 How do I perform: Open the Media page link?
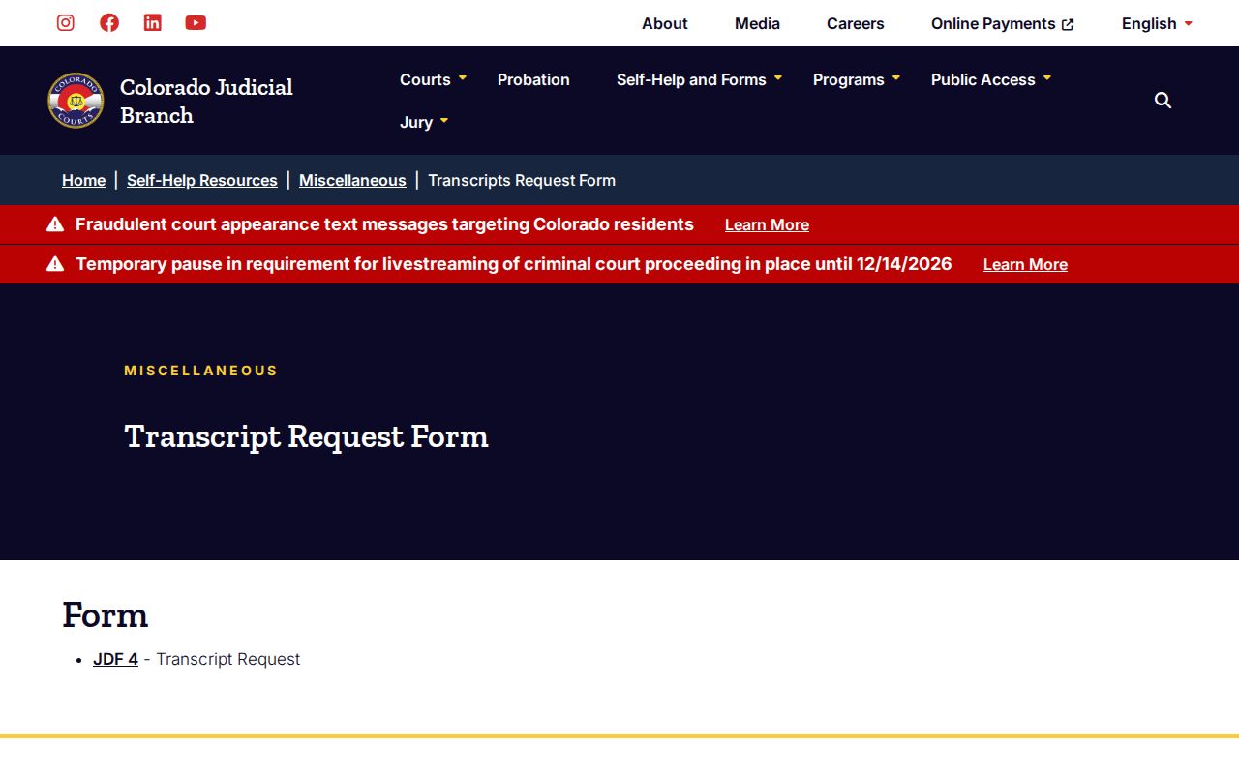click(x=757, y=23)
